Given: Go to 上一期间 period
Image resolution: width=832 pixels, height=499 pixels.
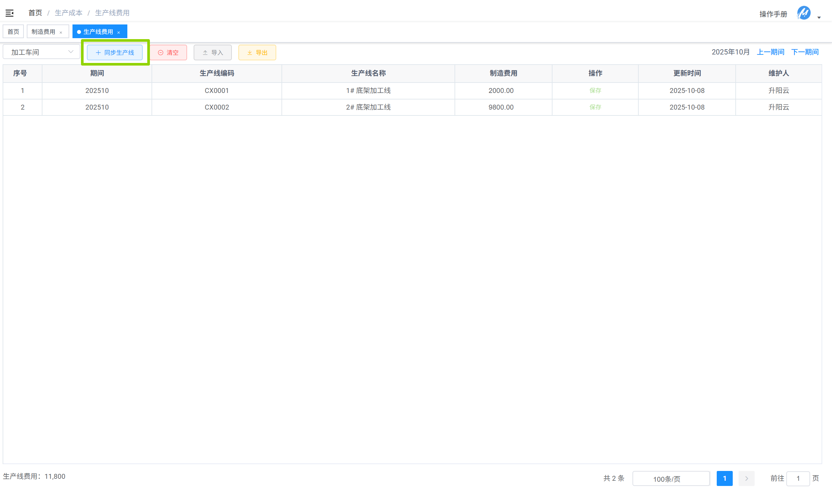Looking at the screenshot, I should pyautogui.click(x=770, y=52).
